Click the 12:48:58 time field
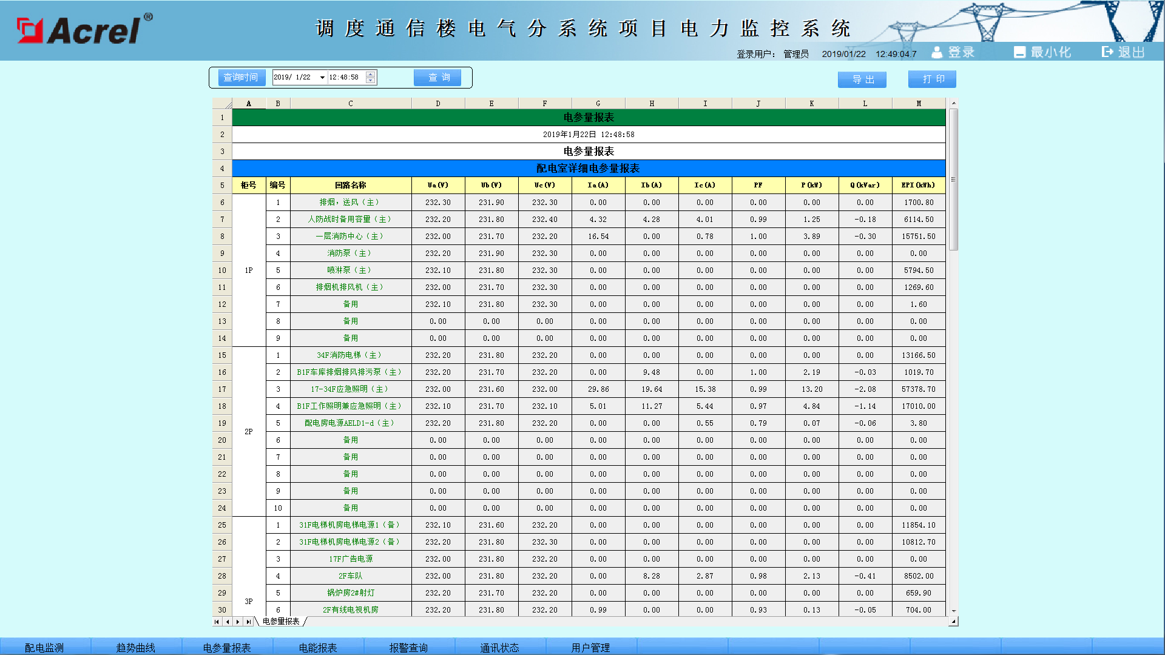Viewport: 1165px width, 655px height. pyautogui.click(x=345, y=78)
